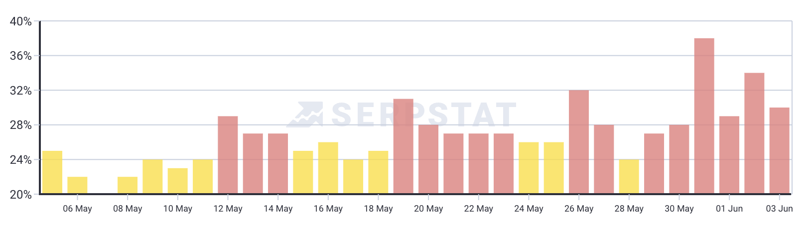Click the yellow bar above 08 May
Screen dimensions: 810x229
pyautogui.click(x=128, y=185)
